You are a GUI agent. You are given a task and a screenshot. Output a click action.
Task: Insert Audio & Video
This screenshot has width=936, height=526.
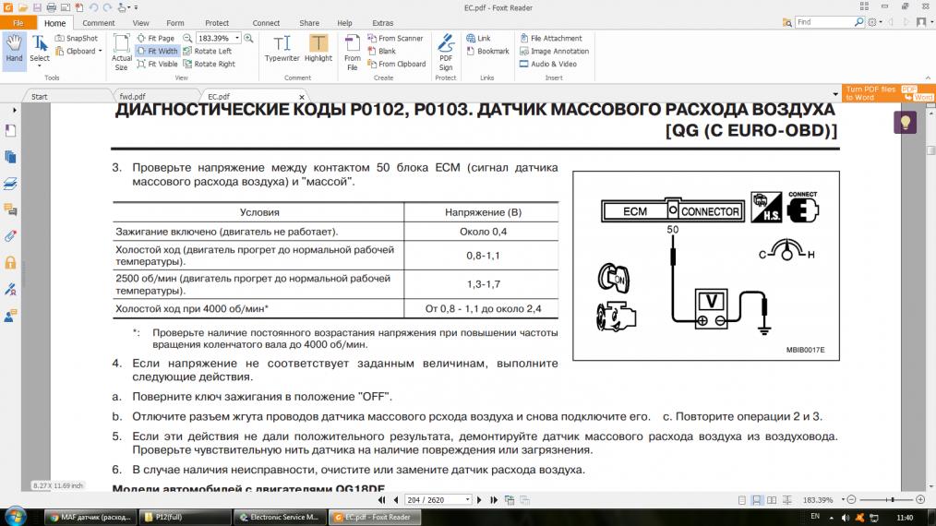(548, 64)
